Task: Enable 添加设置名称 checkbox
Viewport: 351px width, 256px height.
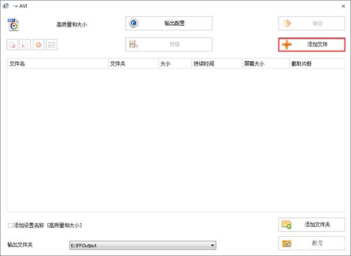Action: tap(11, 225)
